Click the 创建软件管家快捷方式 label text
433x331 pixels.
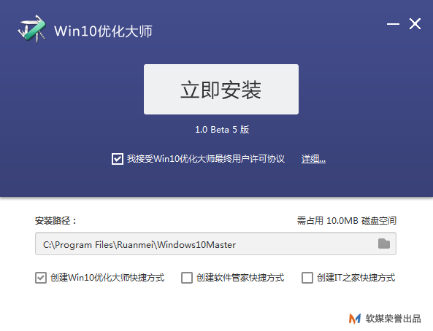240,278
